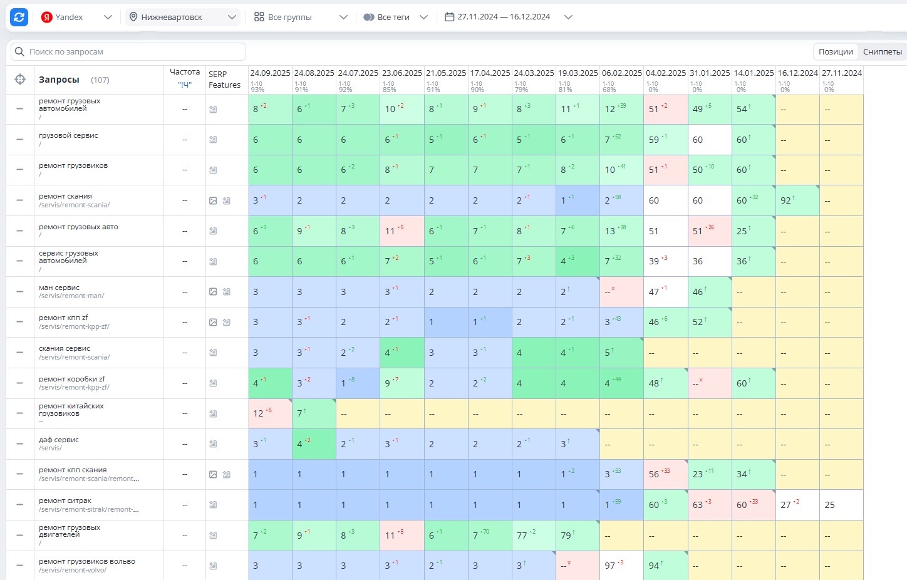
Task: Click the SERP snippet icon for грузовой сервис
Action: tap(213, 140)
